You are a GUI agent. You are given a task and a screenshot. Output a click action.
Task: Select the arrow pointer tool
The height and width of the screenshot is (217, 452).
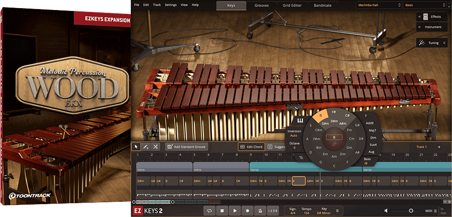(137, 147)
